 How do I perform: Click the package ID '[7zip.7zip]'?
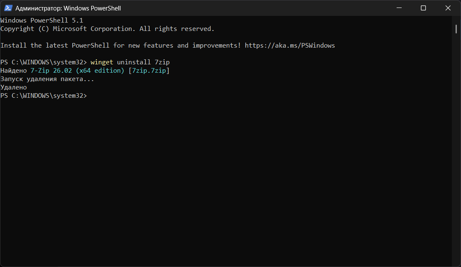point(149,71)
